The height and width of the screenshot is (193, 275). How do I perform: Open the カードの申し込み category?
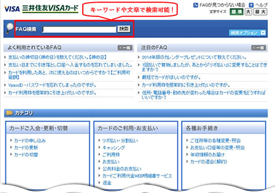tap(30, 140)
